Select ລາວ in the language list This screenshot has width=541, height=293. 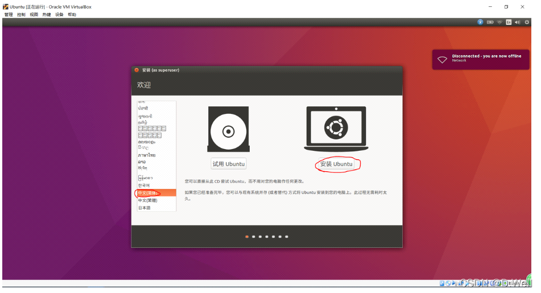click(x=156, y=162)
